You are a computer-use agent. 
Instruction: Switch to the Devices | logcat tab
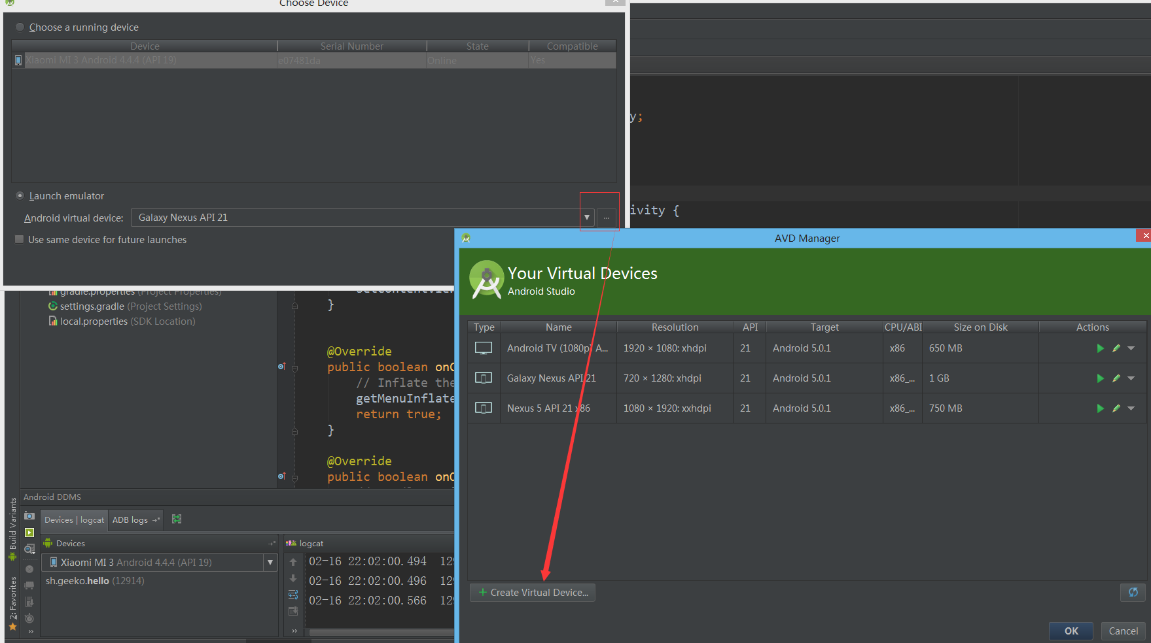click(x=74, y=520)
